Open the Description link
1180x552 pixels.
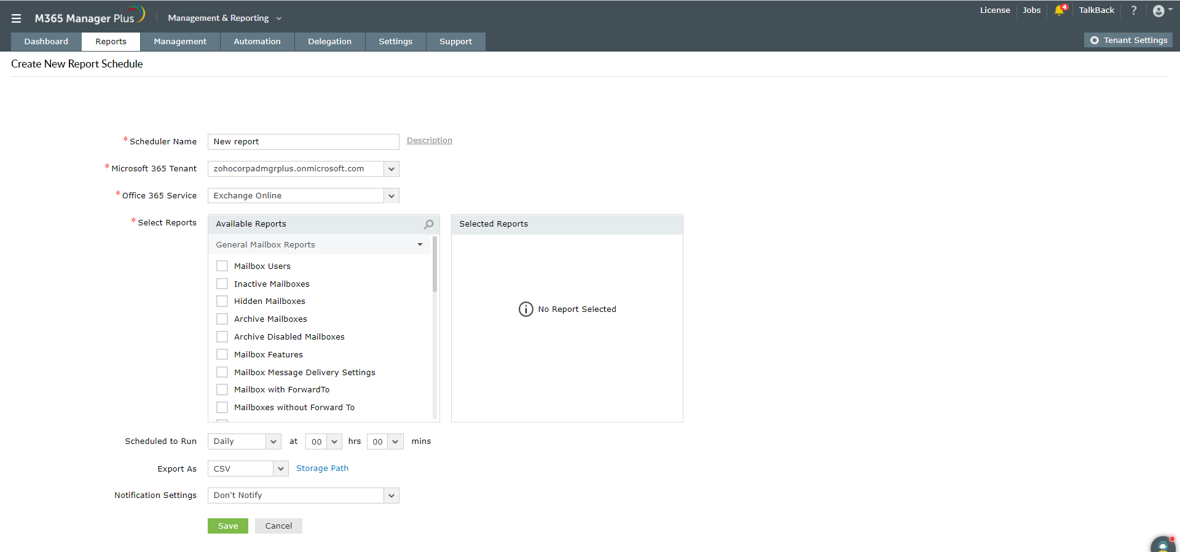(430, 141)
